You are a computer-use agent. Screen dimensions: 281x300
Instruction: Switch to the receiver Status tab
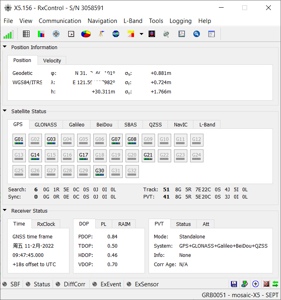[183, 224]
